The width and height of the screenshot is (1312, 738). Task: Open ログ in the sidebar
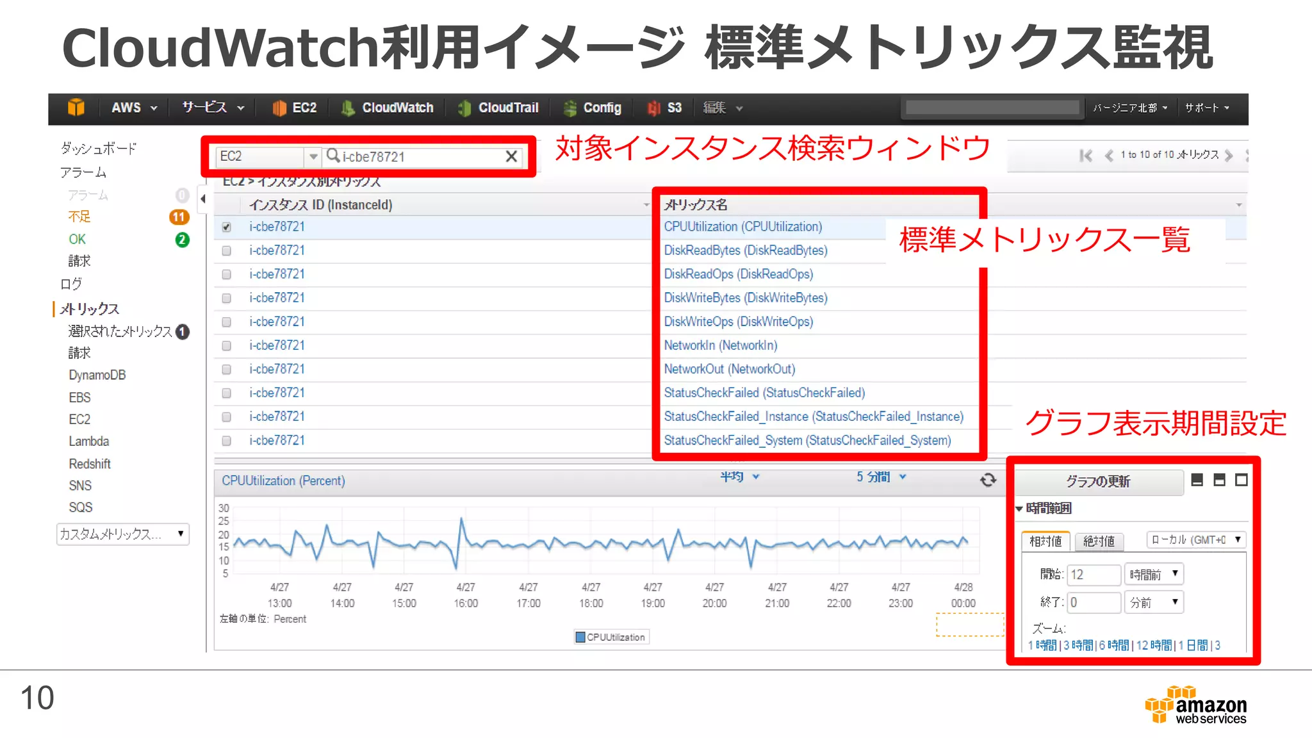point(71,284)
